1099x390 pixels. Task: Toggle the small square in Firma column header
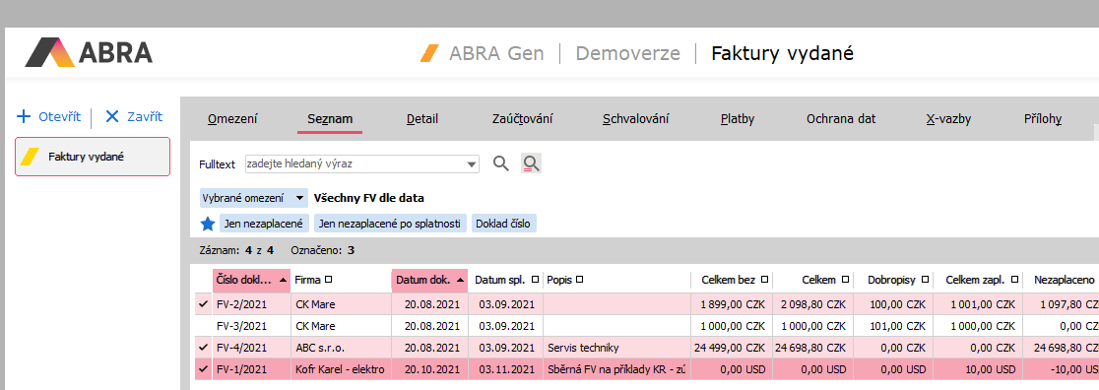(x=328, y=280)
